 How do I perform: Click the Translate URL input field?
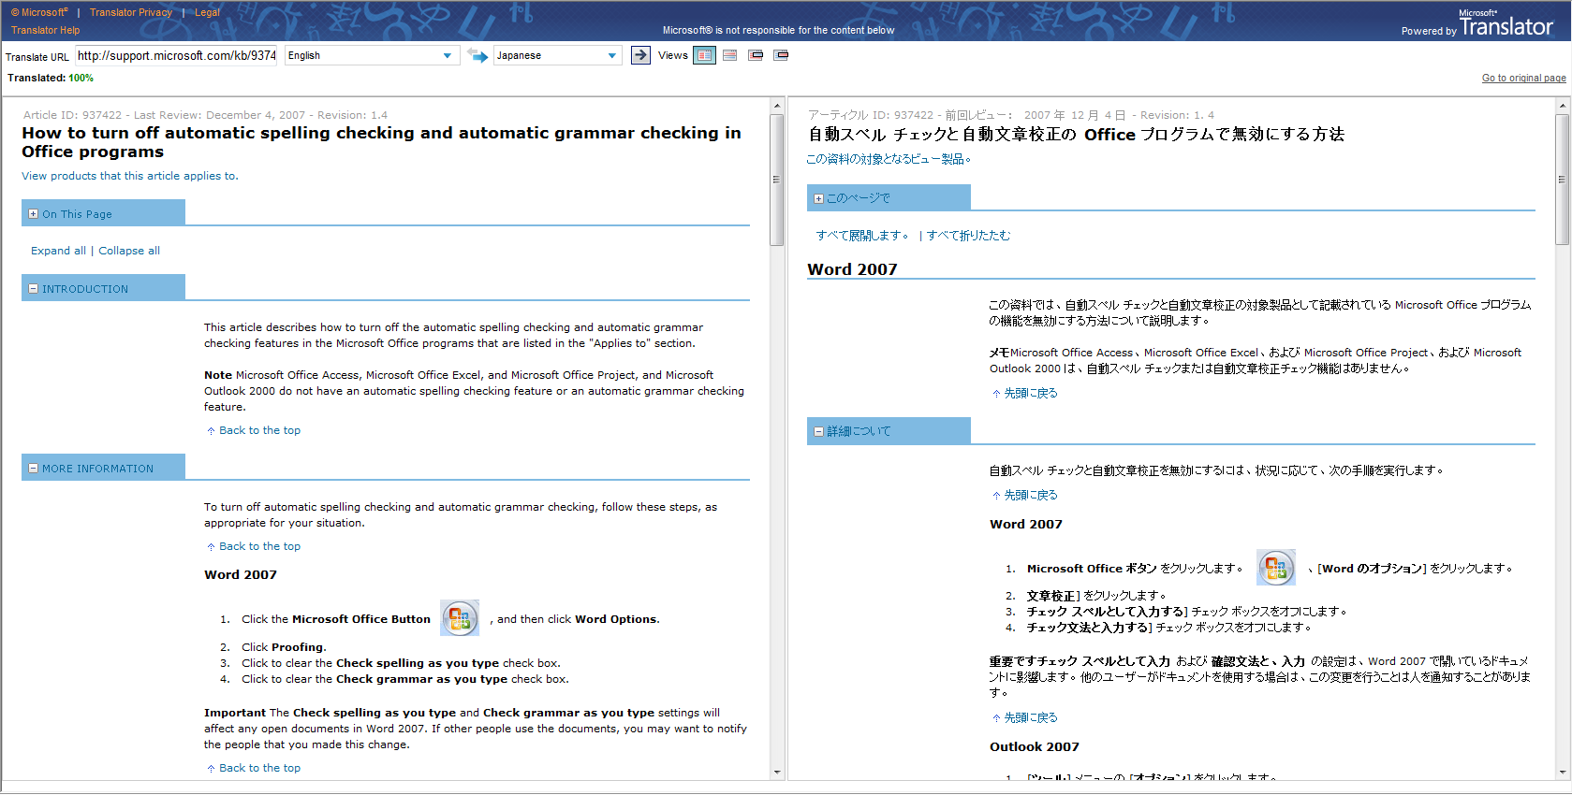[x=176, y=56]
